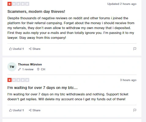Open 'I'm waiting for over 7 days' review title
The height and width of the screenshot is (122, 146).
(43, 88)
